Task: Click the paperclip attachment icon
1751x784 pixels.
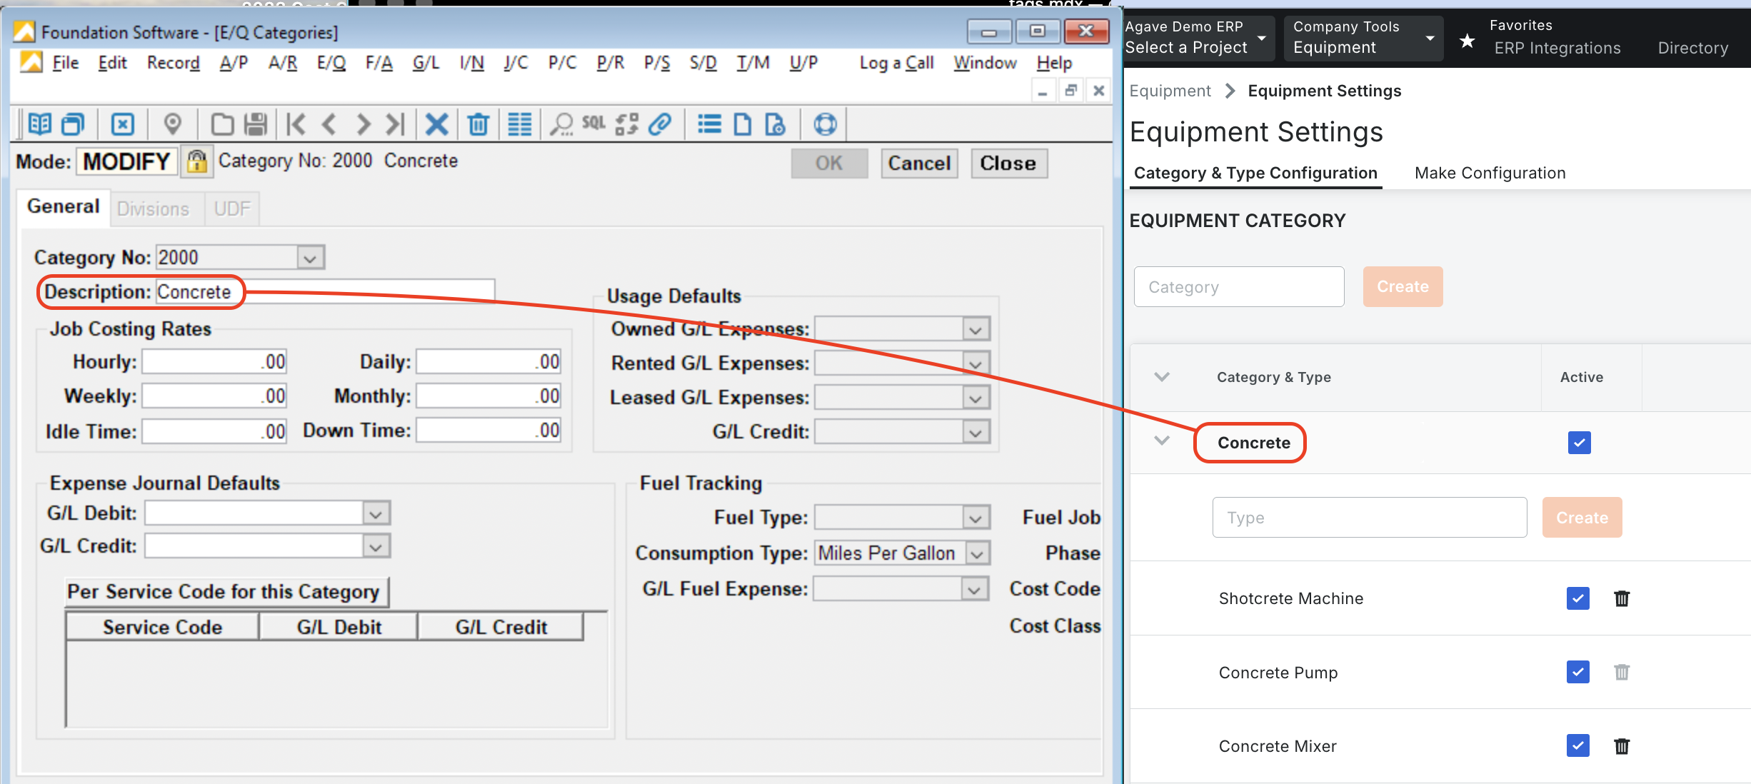Action: click(x=660, y=124)
